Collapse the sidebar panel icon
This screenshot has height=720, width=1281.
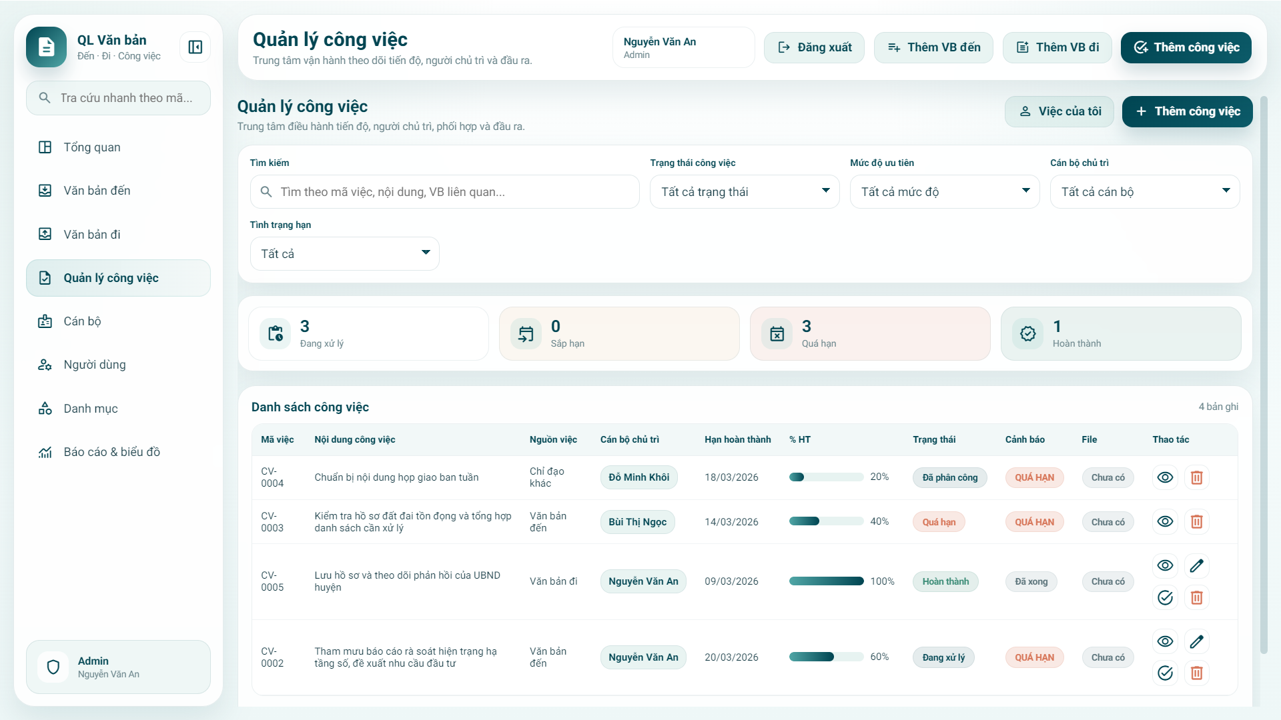pos(195,47)
